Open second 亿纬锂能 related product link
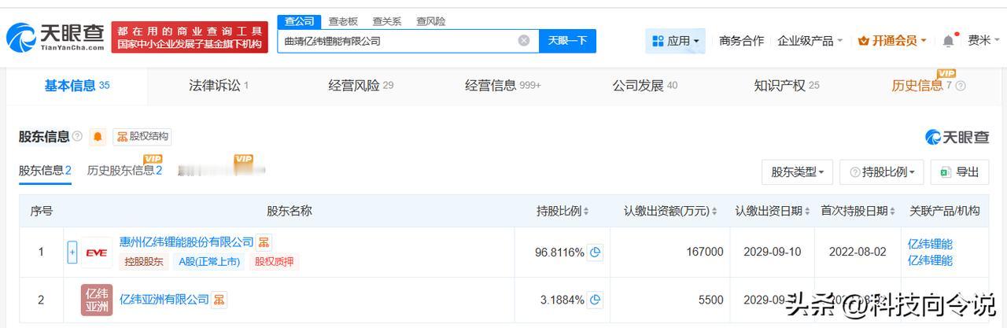Image resolution: width=1007 pixels, height=328 pixels. (x=930, y=260)
